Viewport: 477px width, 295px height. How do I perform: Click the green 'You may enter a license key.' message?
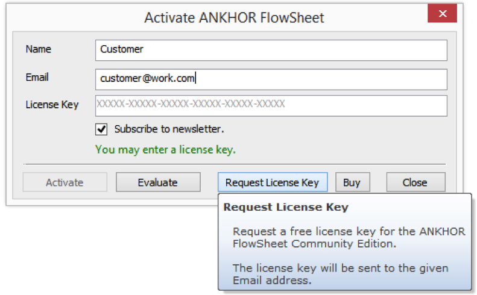click(x=165, y=149)
